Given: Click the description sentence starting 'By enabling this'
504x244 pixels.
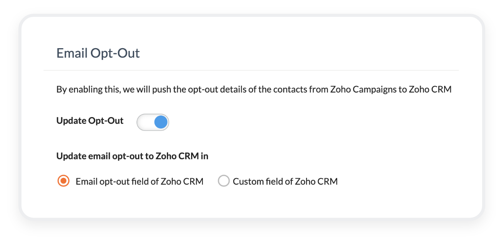Looking at the screenshot, I should 254,90.
